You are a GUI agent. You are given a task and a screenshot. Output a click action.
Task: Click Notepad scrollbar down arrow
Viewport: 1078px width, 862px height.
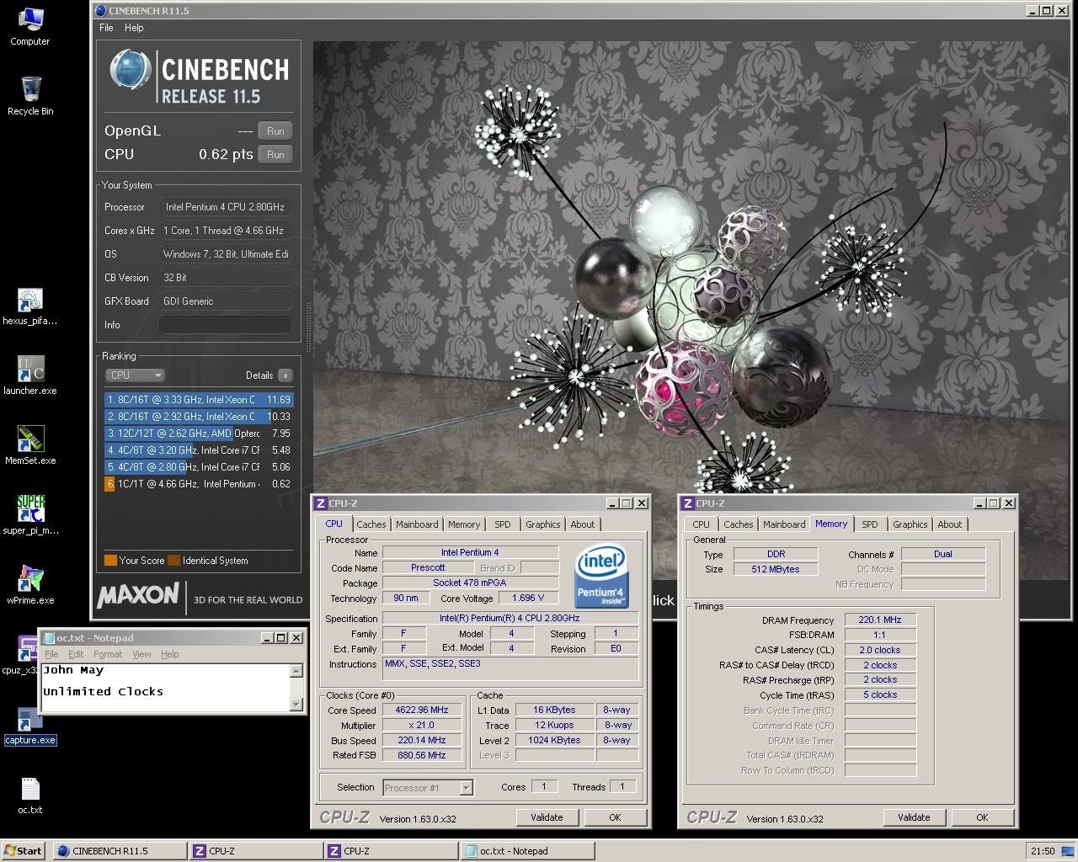click(296, 705)
